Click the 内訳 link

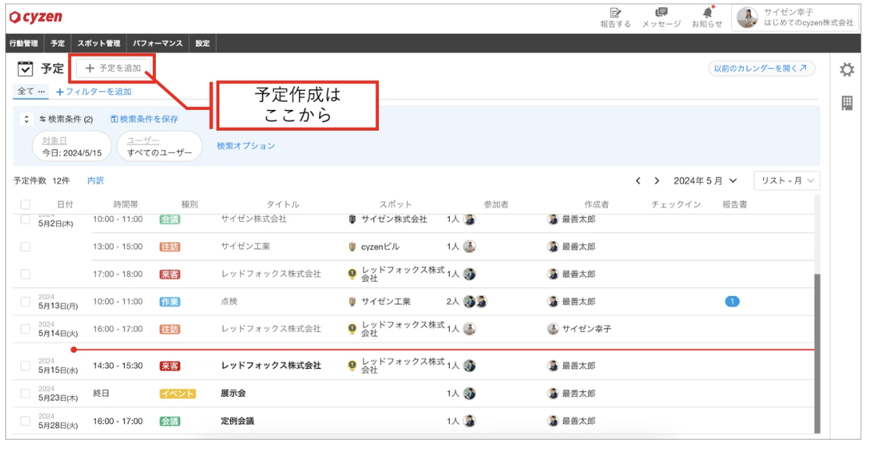click(x=95, y=181)
